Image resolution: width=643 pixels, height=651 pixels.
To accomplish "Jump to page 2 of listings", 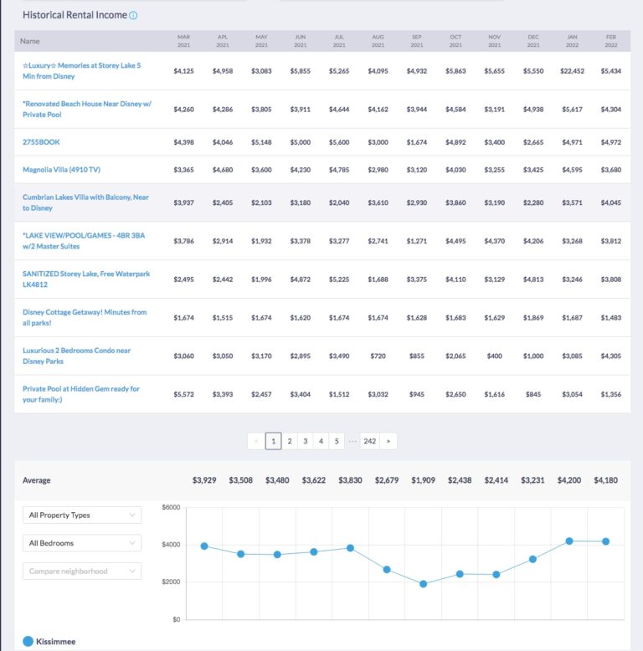I will click(x=290, y=440).
